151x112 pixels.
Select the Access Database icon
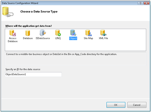click(x=13, y=33)
